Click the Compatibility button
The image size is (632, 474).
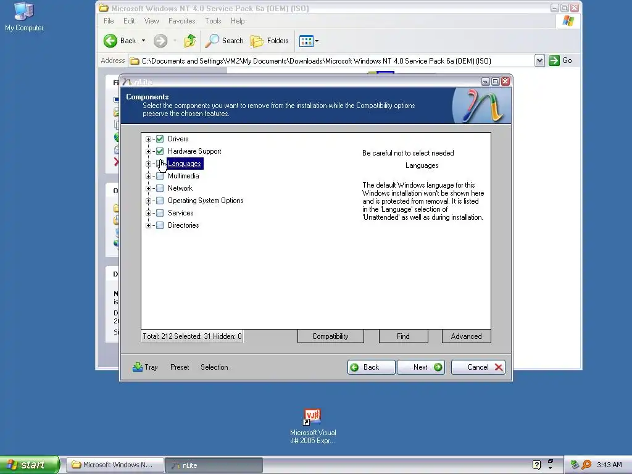pyautogui.click(x=331, y=336)
